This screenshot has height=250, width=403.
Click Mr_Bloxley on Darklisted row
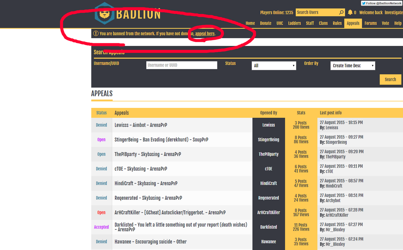[335, 230]
